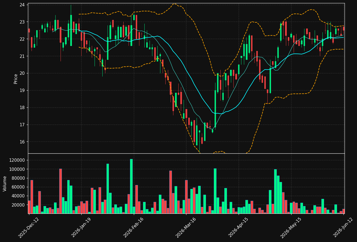357x242 pixels.
Task: Click the volume tick label 80000
Action: (19, 178)
